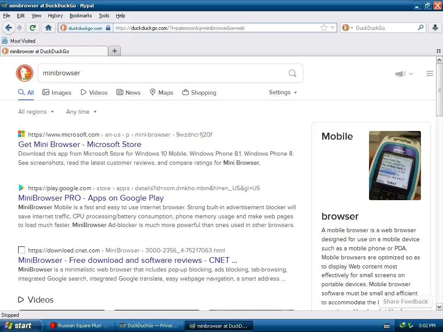Click the tab groups grid icon
The image size is (443, 332).
(x=439, y=51)
